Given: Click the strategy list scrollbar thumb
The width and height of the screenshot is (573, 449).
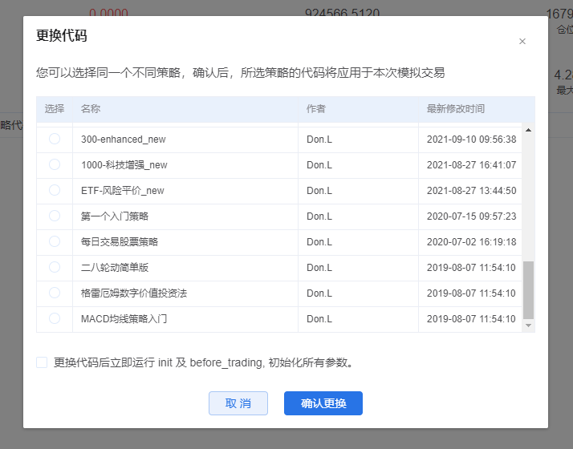Looking at the screenshot, I should (528, 289).
